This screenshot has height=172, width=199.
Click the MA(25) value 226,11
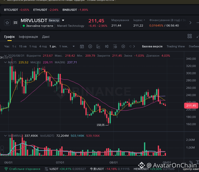pyautogui.click(x=48, y=62)
